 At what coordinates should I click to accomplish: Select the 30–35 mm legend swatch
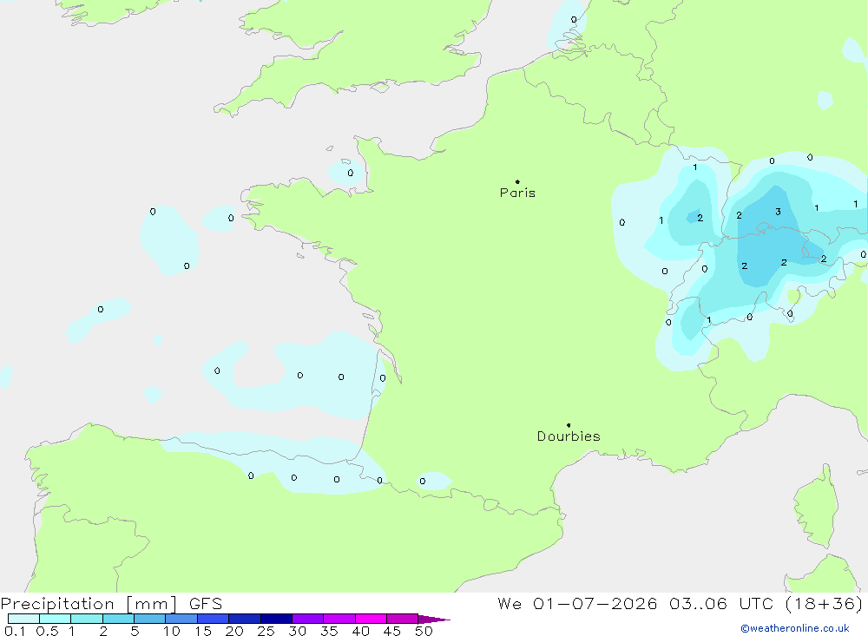[308, 619]
